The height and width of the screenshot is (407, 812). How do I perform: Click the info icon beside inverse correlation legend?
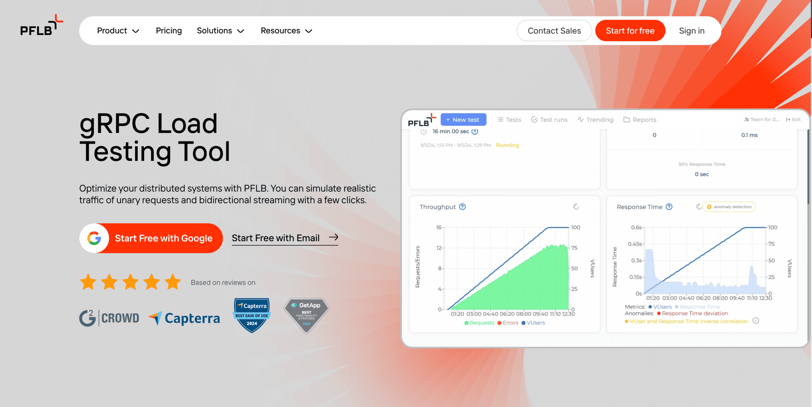click(756, 321)
